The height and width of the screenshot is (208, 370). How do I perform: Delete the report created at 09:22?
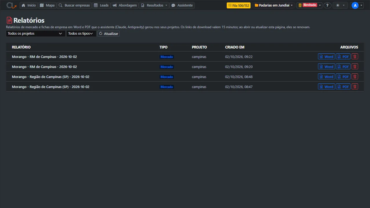click(355, 57)
